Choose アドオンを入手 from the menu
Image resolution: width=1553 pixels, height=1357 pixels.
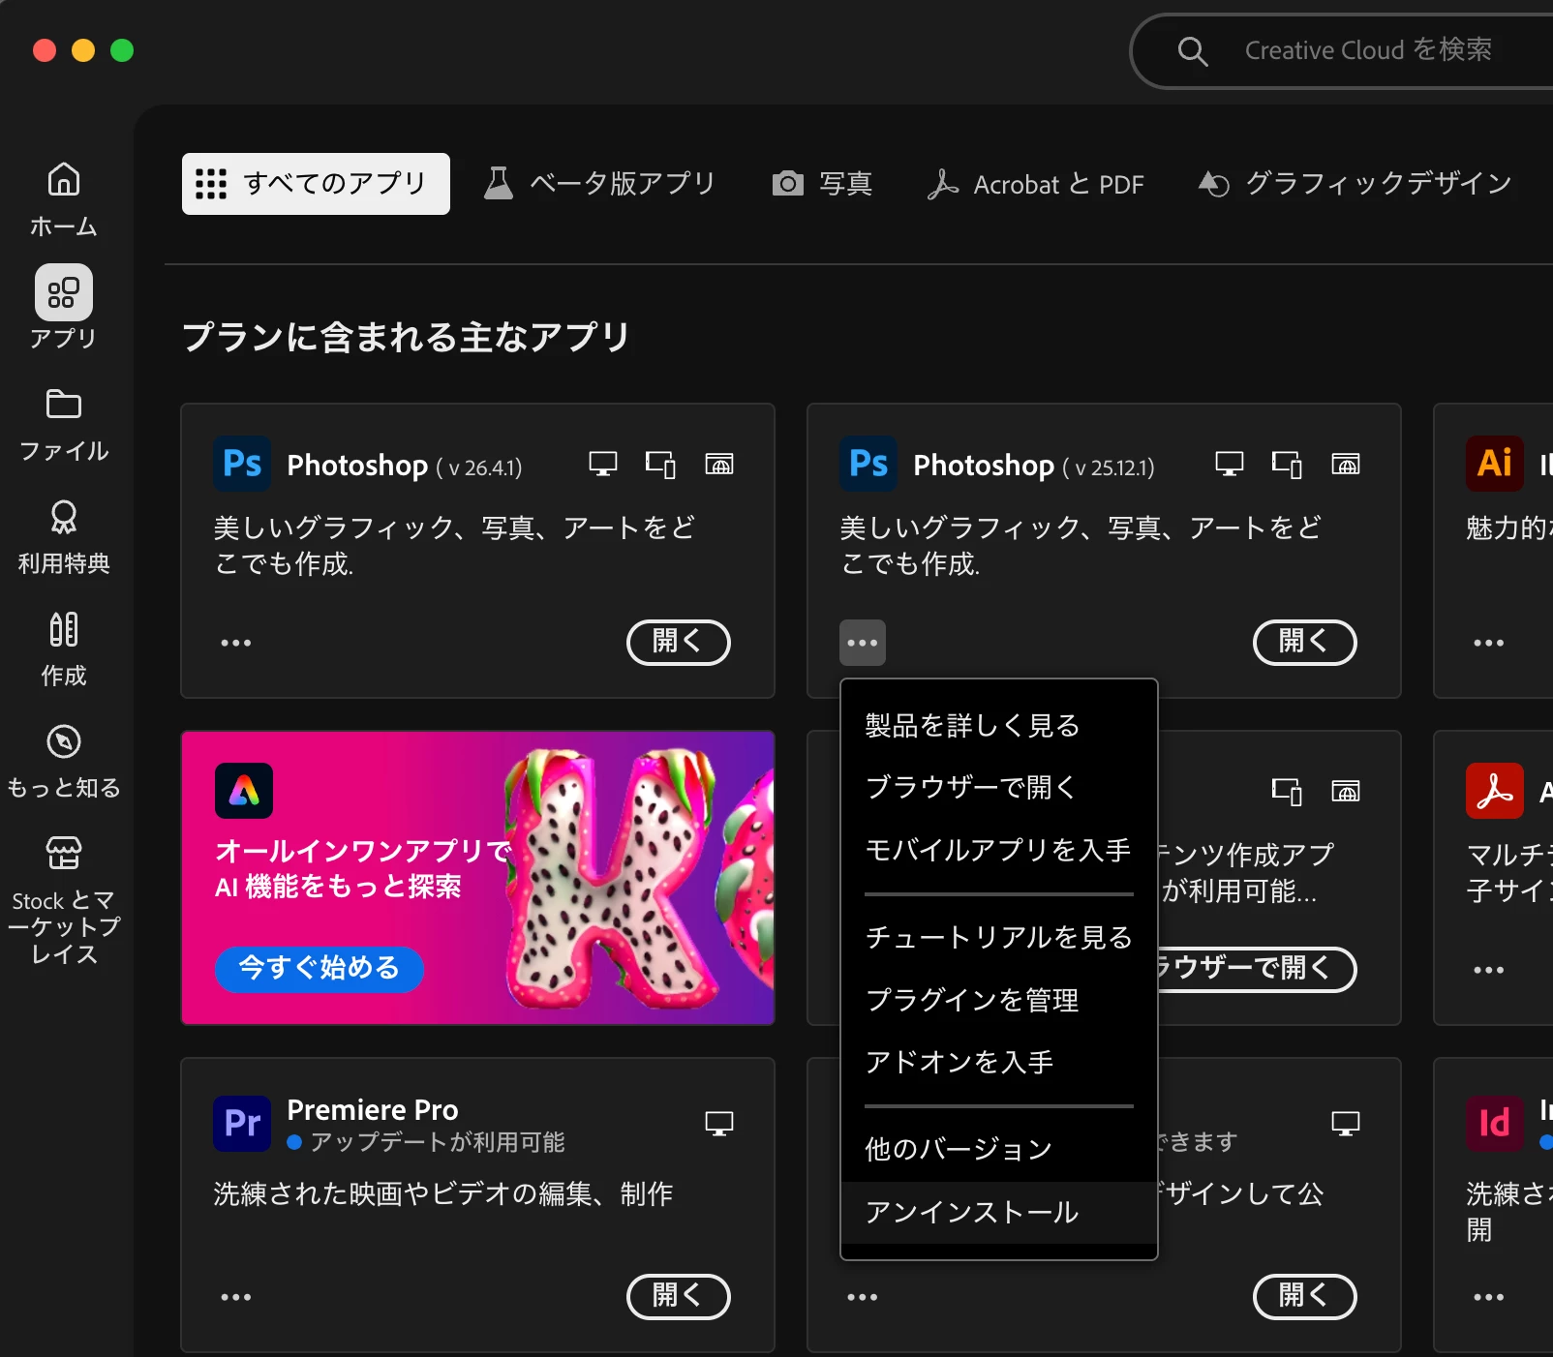999,1062
